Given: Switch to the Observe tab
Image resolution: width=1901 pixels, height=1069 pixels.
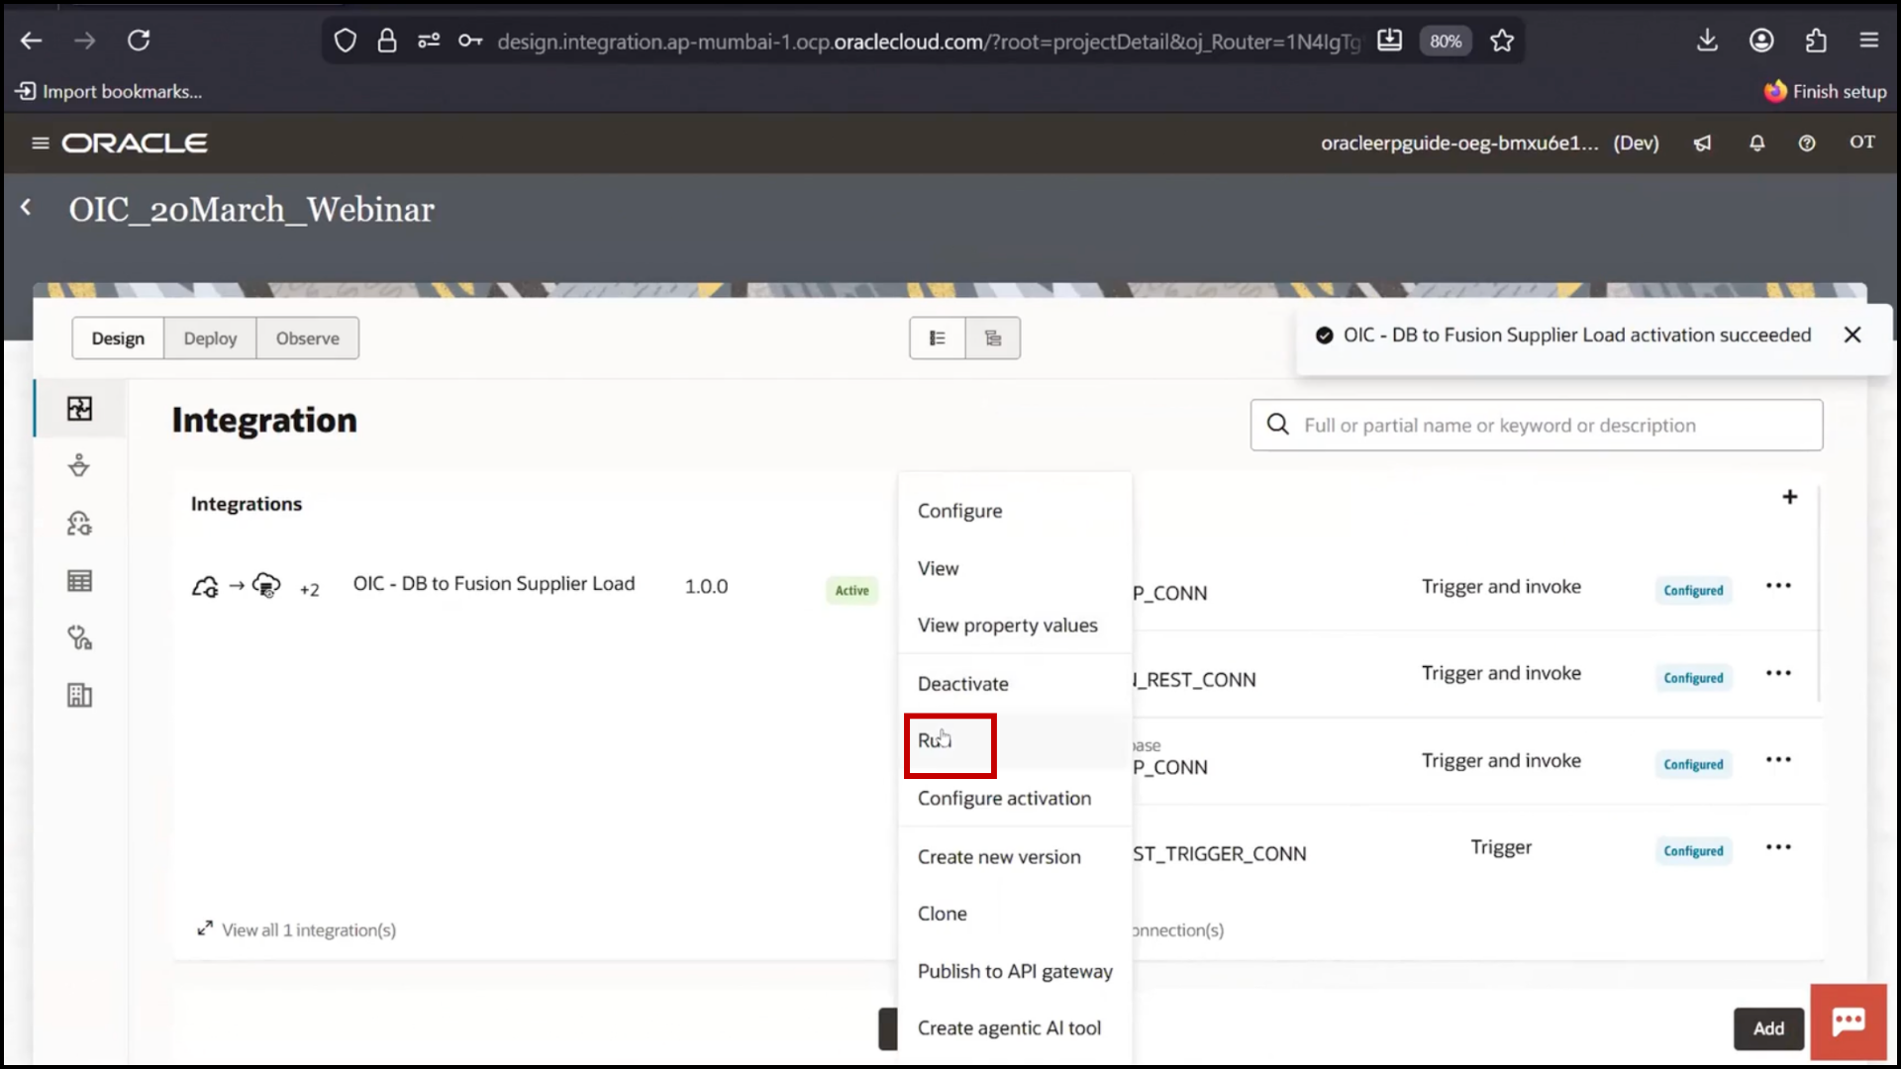Looking at the screenshot, I should pyautogui.click(x=307, y=339).
